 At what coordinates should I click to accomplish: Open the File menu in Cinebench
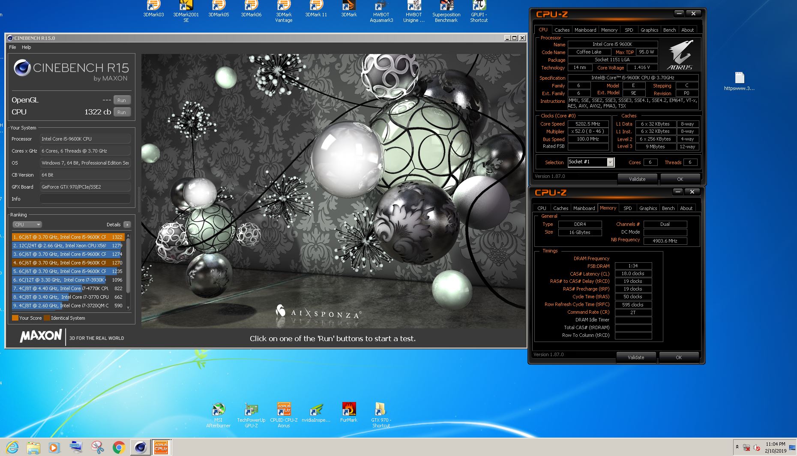(12, 47)
